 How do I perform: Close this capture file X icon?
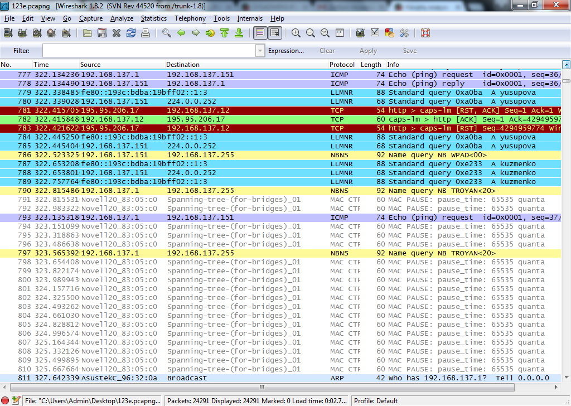click(x=117, y=33)
